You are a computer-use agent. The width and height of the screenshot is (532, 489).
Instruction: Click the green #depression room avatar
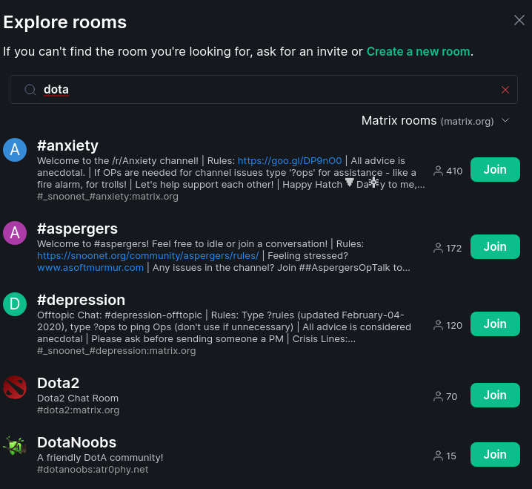[x=15, y=304]
